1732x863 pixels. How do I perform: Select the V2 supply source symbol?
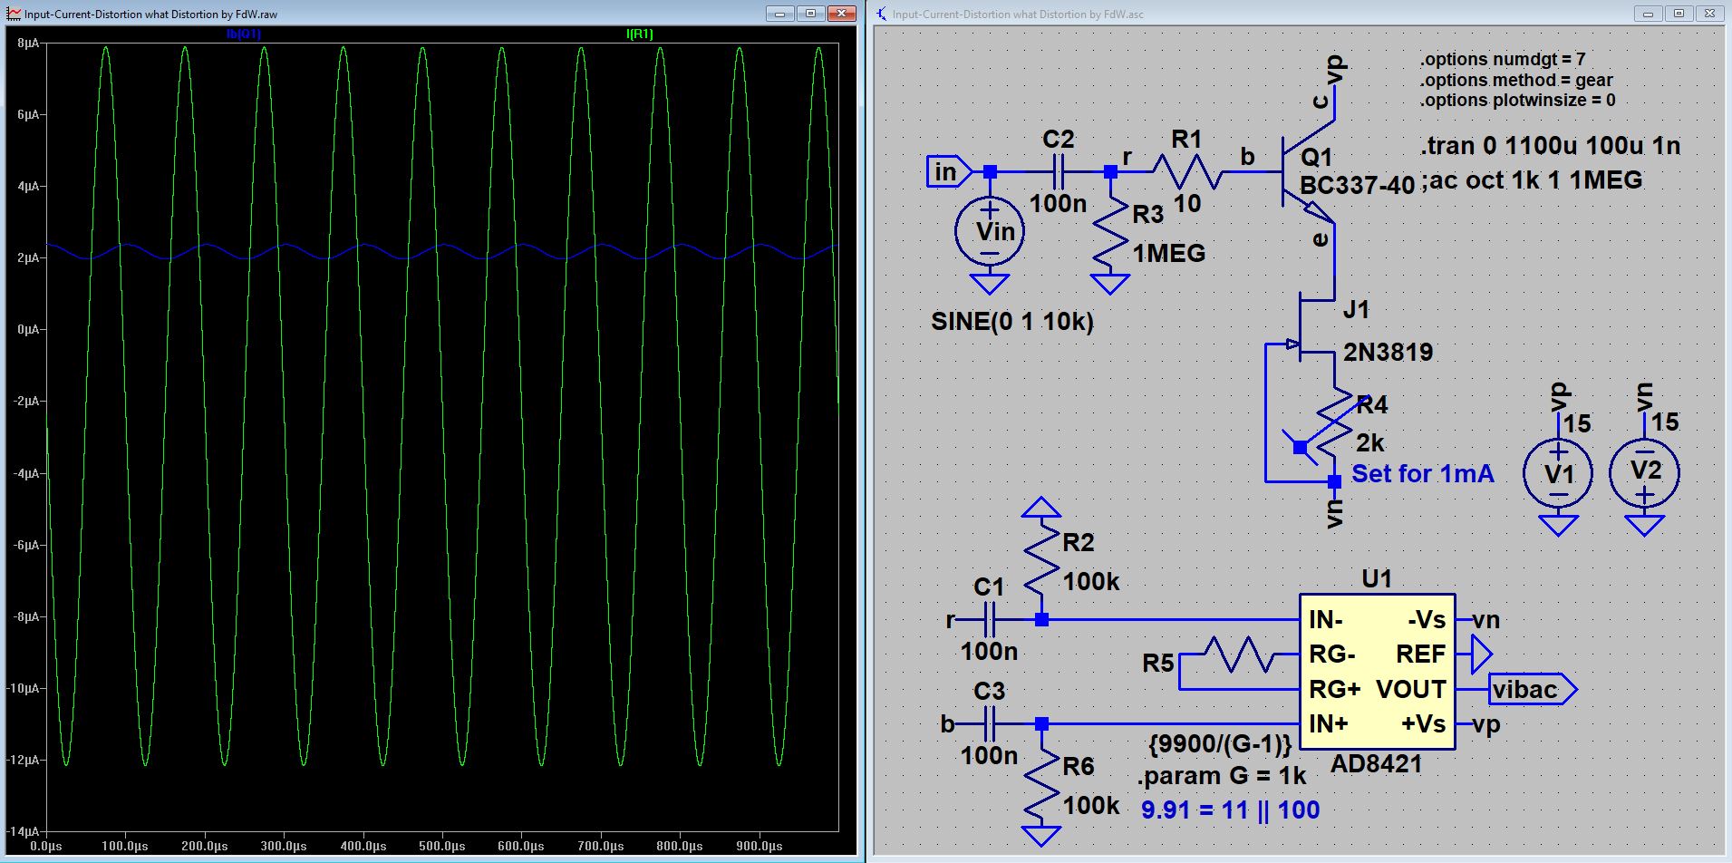click(1644, 472)
